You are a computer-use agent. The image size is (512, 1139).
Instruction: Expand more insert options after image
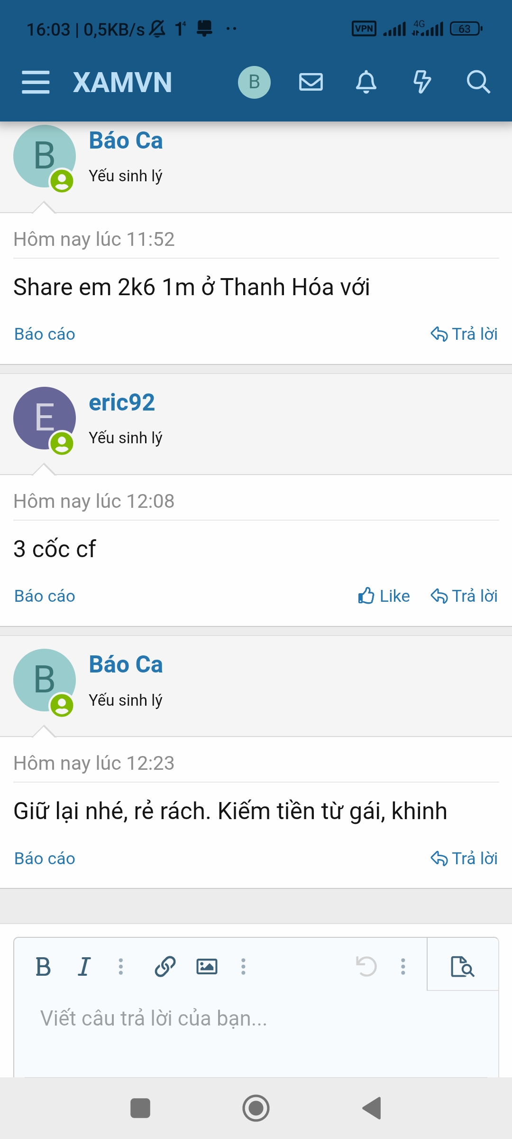tap(243, 966)
